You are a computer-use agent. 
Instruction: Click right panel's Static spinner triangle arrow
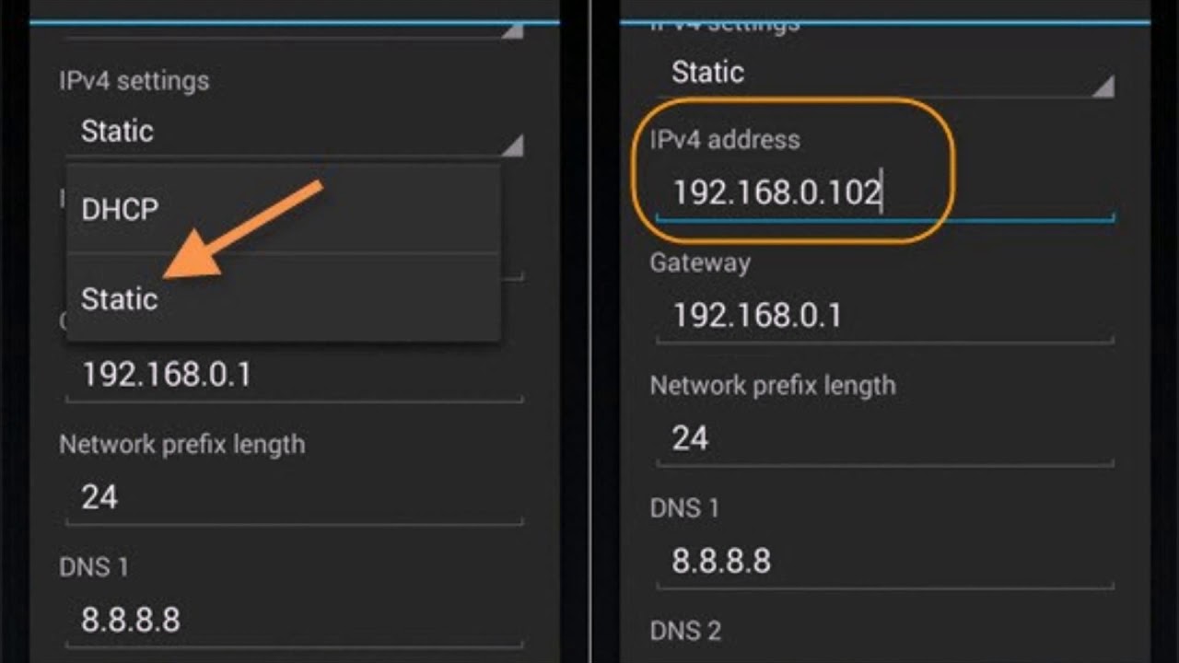(x=1103, y=87)
